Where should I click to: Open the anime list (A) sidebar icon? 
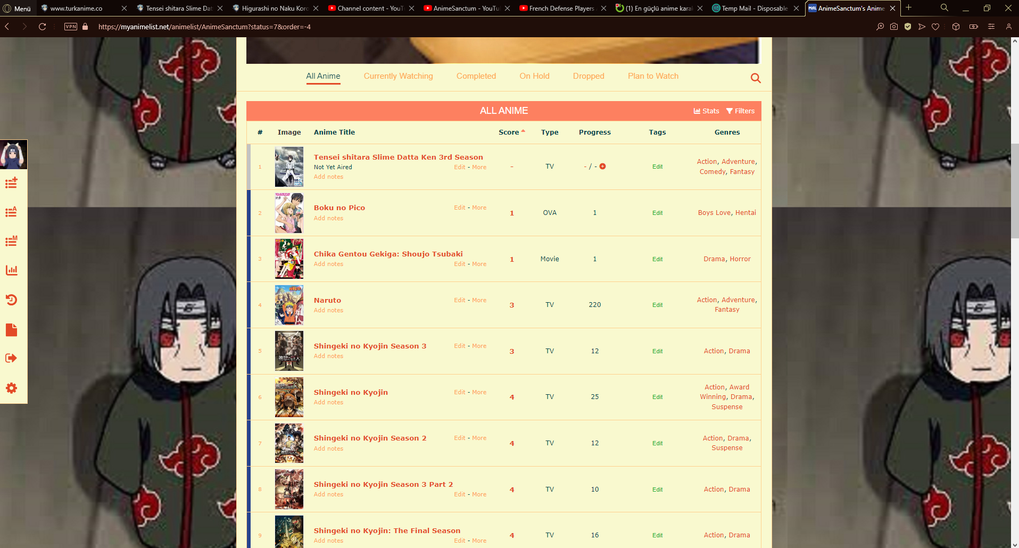point(11,212)
